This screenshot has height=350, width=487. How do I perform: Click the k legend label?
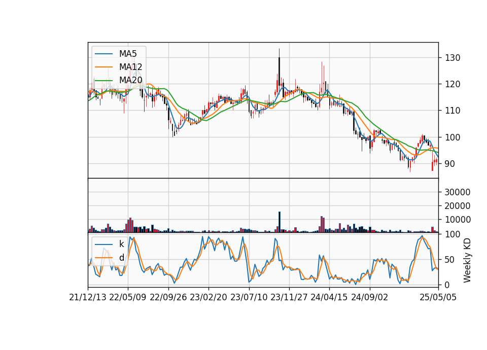pos(121,244)
